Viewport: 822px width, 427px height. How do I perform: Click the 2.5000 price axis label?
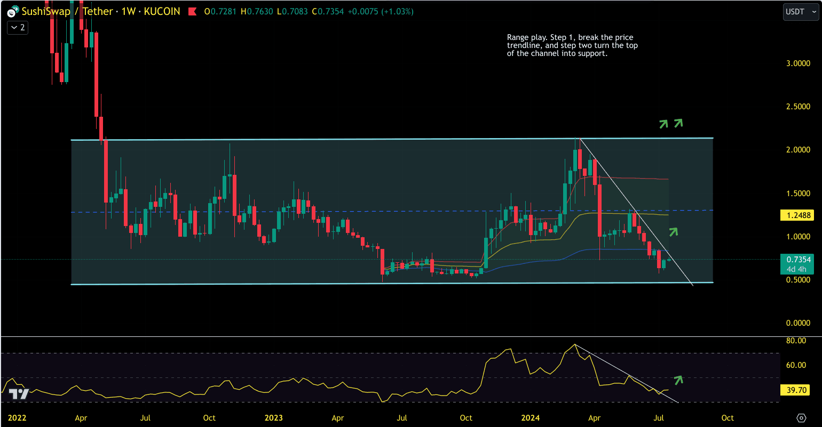coord(798,107)
